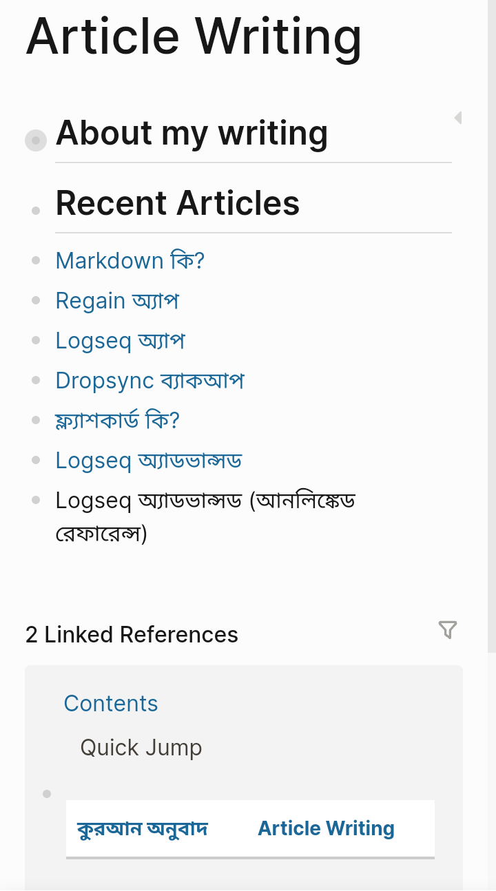Open the Dropsync ব্যাকআপ article link

(149, 381)
